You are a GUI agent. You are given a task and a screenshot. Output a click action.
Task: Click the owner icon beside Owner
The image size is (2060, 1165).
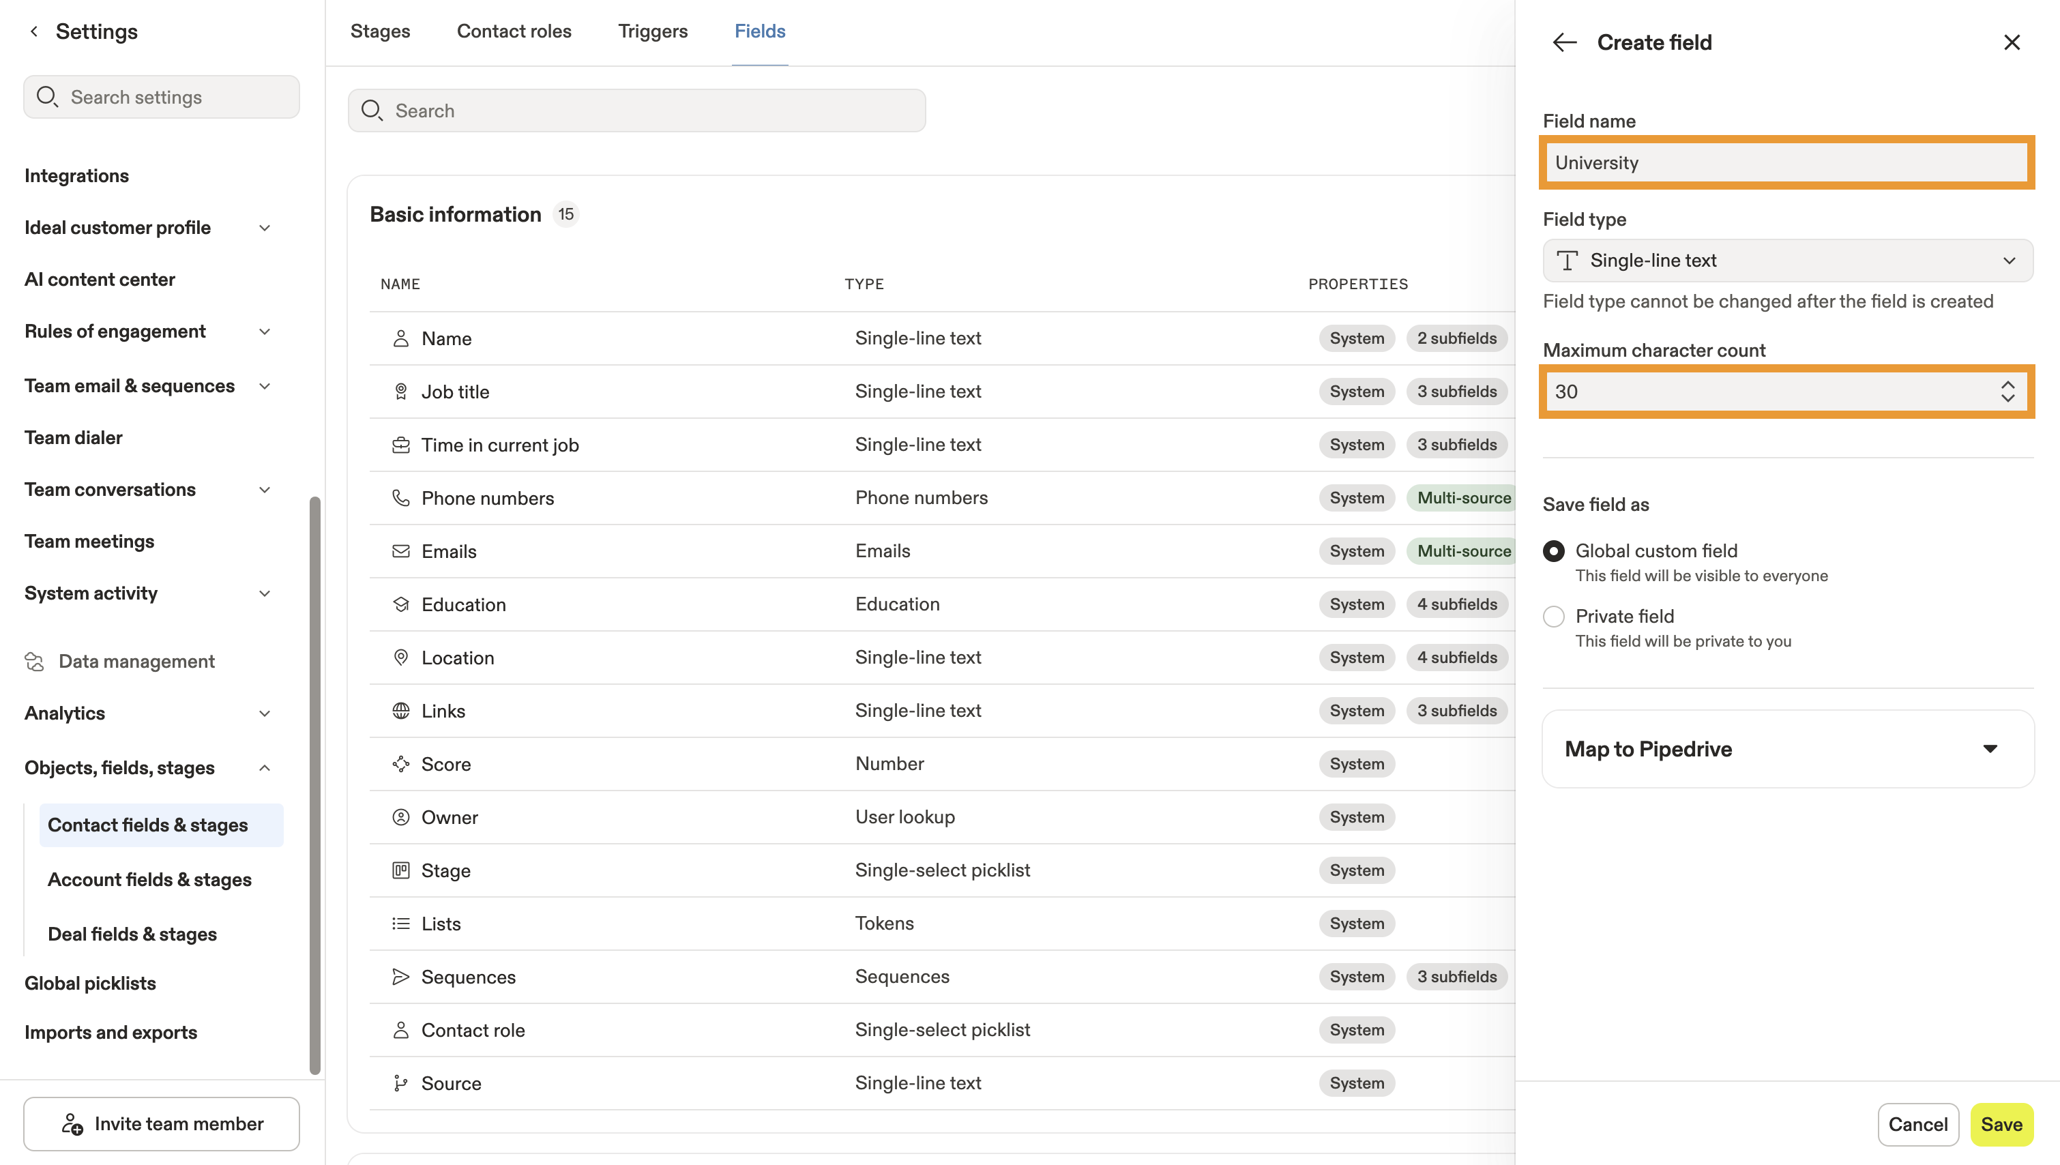pyautogui.click(x=401, y=817)
